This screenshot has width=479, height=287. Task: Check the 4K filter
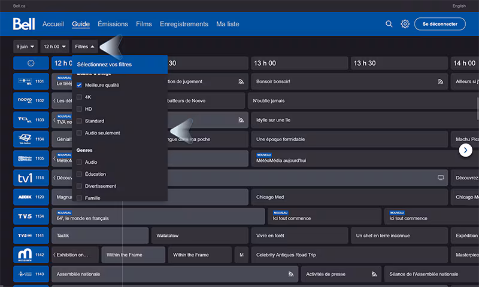(x=79, y=97)
